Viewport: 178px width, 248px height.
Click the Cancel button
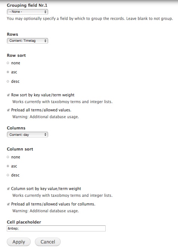coord(48,242)
